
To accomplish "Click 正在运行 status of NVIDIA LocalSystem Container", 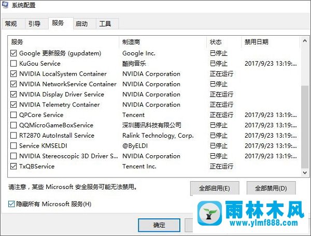I will [221, 73].
